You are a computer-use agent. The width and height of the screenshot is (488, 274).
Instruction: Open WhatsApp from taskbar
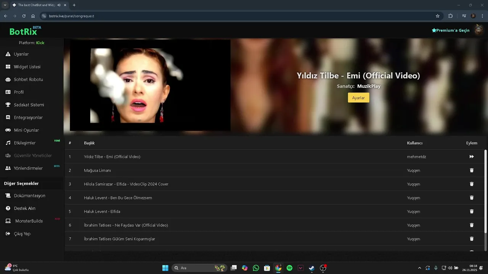(x=256, y=268)
